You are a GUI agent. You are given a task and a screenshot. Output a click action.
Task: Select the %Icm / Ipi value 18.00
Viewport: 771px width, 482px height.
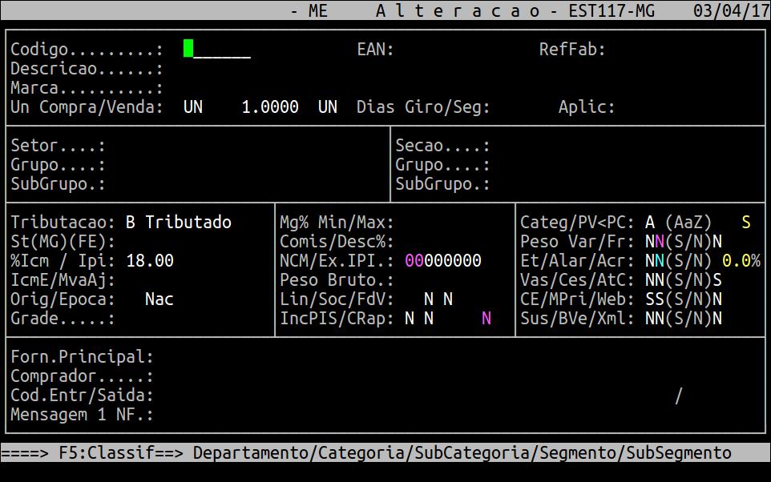tap(149, 261)
